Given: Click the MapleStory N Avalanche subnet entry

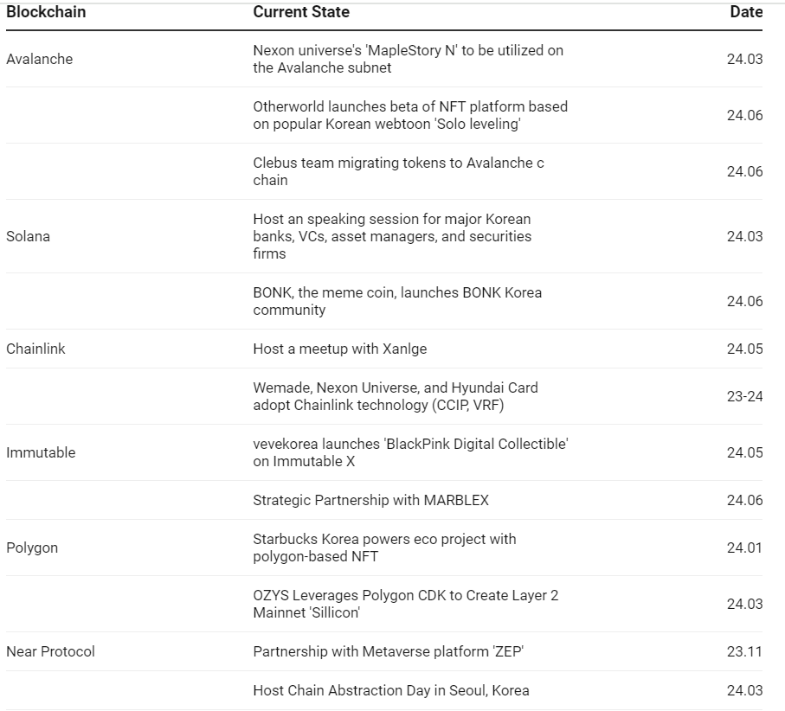Looking at the screenshot, I should point(408,59).
